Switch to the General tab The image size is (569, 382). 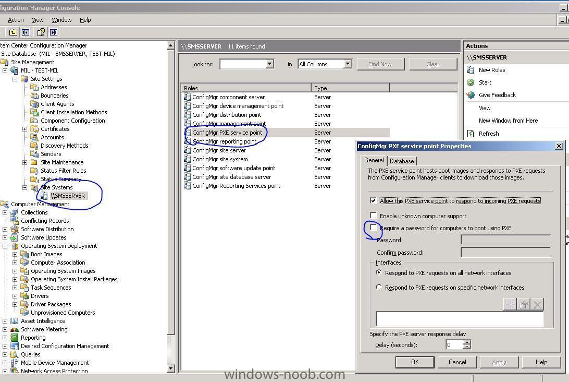coord(374,160)
